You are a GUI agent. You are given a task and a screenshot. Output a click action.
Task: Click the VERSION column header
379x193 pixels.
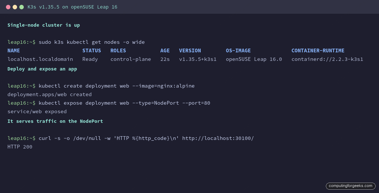[190, 50]
